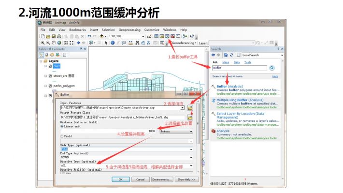Image resolution: width=343 pixels, height=193 pixels.
Task: Open the File menu
Action: [43, 30]
